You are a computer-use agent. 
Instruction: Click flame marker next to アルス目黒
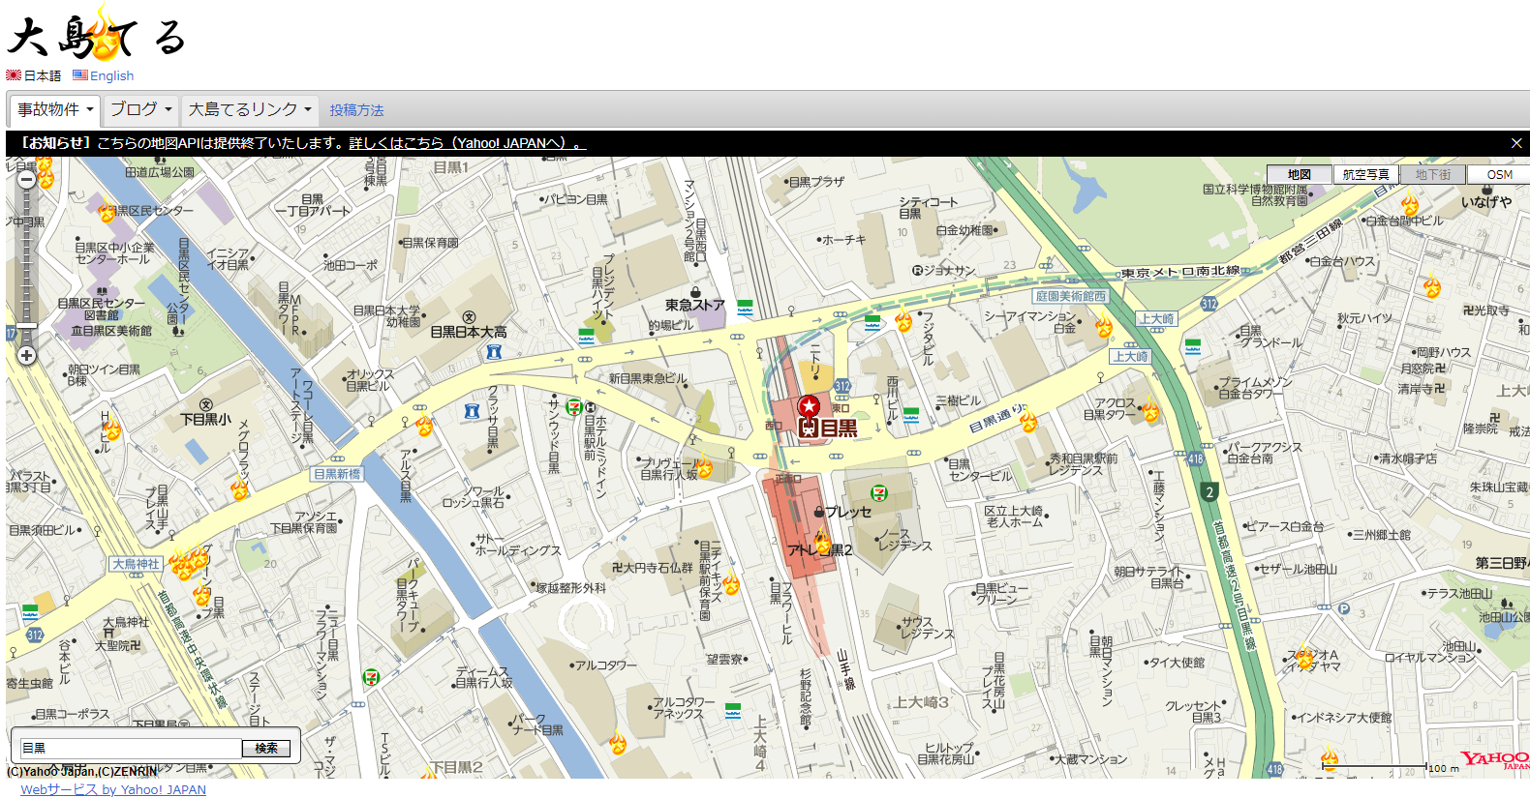(424, 425)
